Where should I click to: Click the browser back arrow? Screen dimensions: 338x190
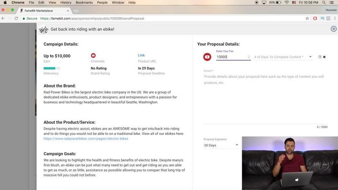[x=3, y=19]
